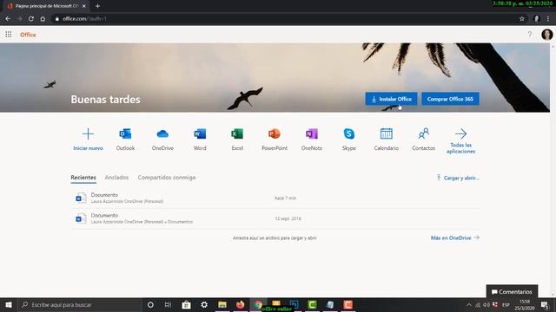Open Microsoft Store from taskbar
Image resolution: width=556 pixels, height=312 pixels.
(x=186, y=304)
